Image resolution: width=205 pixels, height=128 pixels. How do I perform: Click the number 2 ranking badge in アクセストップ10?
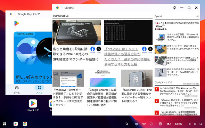157,101
